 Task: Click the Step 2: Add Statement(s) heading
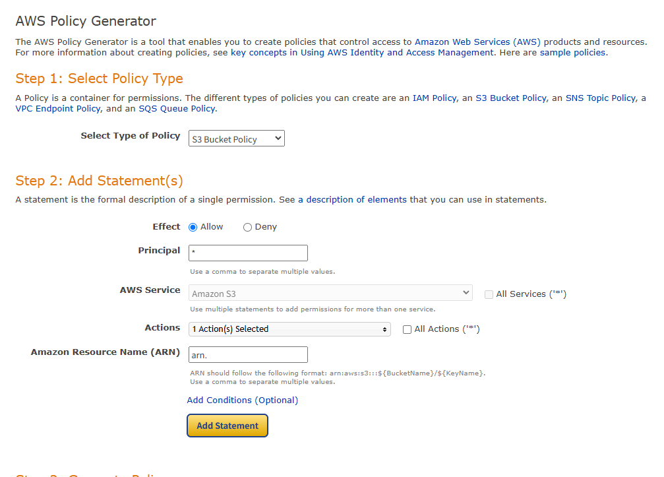tap(100, 181)
